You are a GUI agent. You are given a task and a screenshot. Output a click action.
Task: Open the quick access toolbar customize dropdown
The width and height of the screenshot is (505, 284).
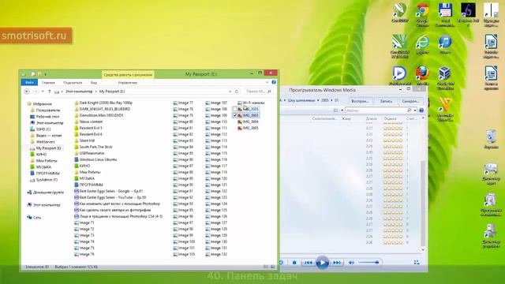tap(46, 74)
